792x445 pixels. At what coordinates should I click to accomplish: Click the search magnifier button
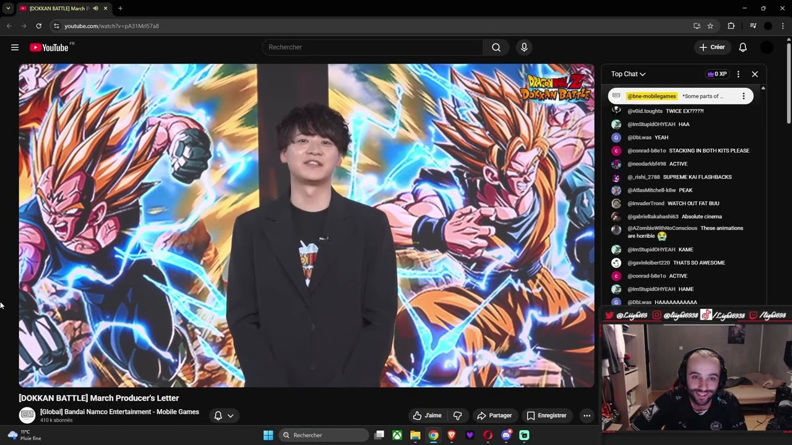pyautogui.click(x=496, y=48)
